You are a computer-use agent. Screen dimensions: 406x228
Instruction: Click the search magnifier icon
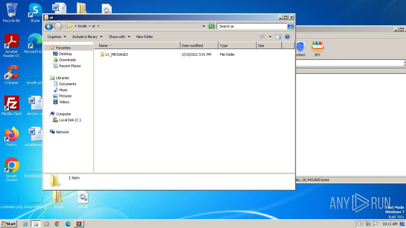[290, 26]
